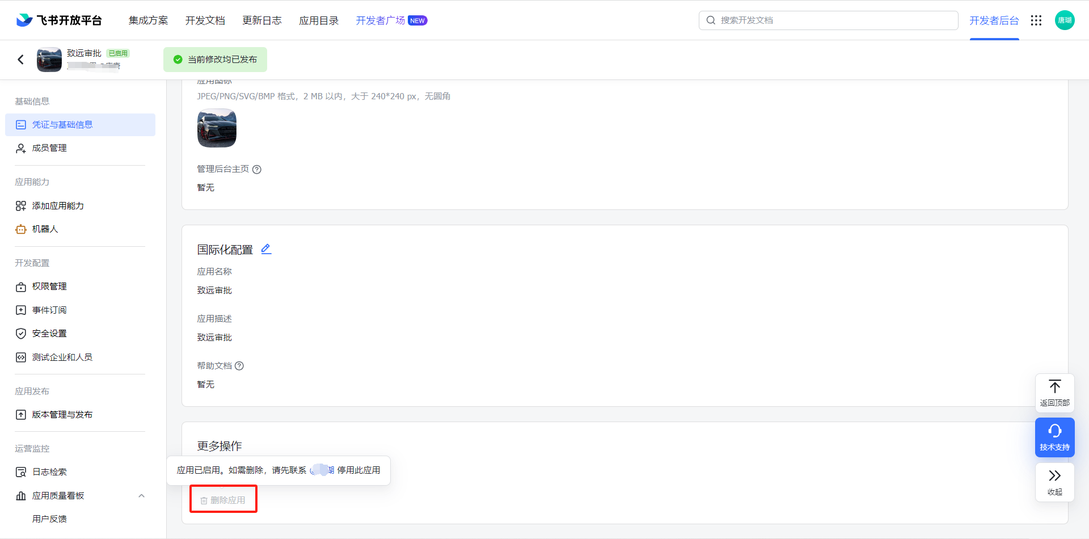Click the 删除应用 button
Screen dimensions: 1089x539
[x=223, y=499]
